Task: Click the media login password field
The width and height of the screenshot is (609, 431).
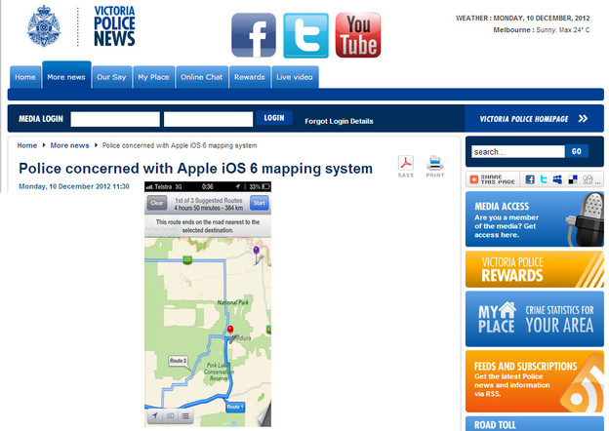Action: (x=208, y=119)
